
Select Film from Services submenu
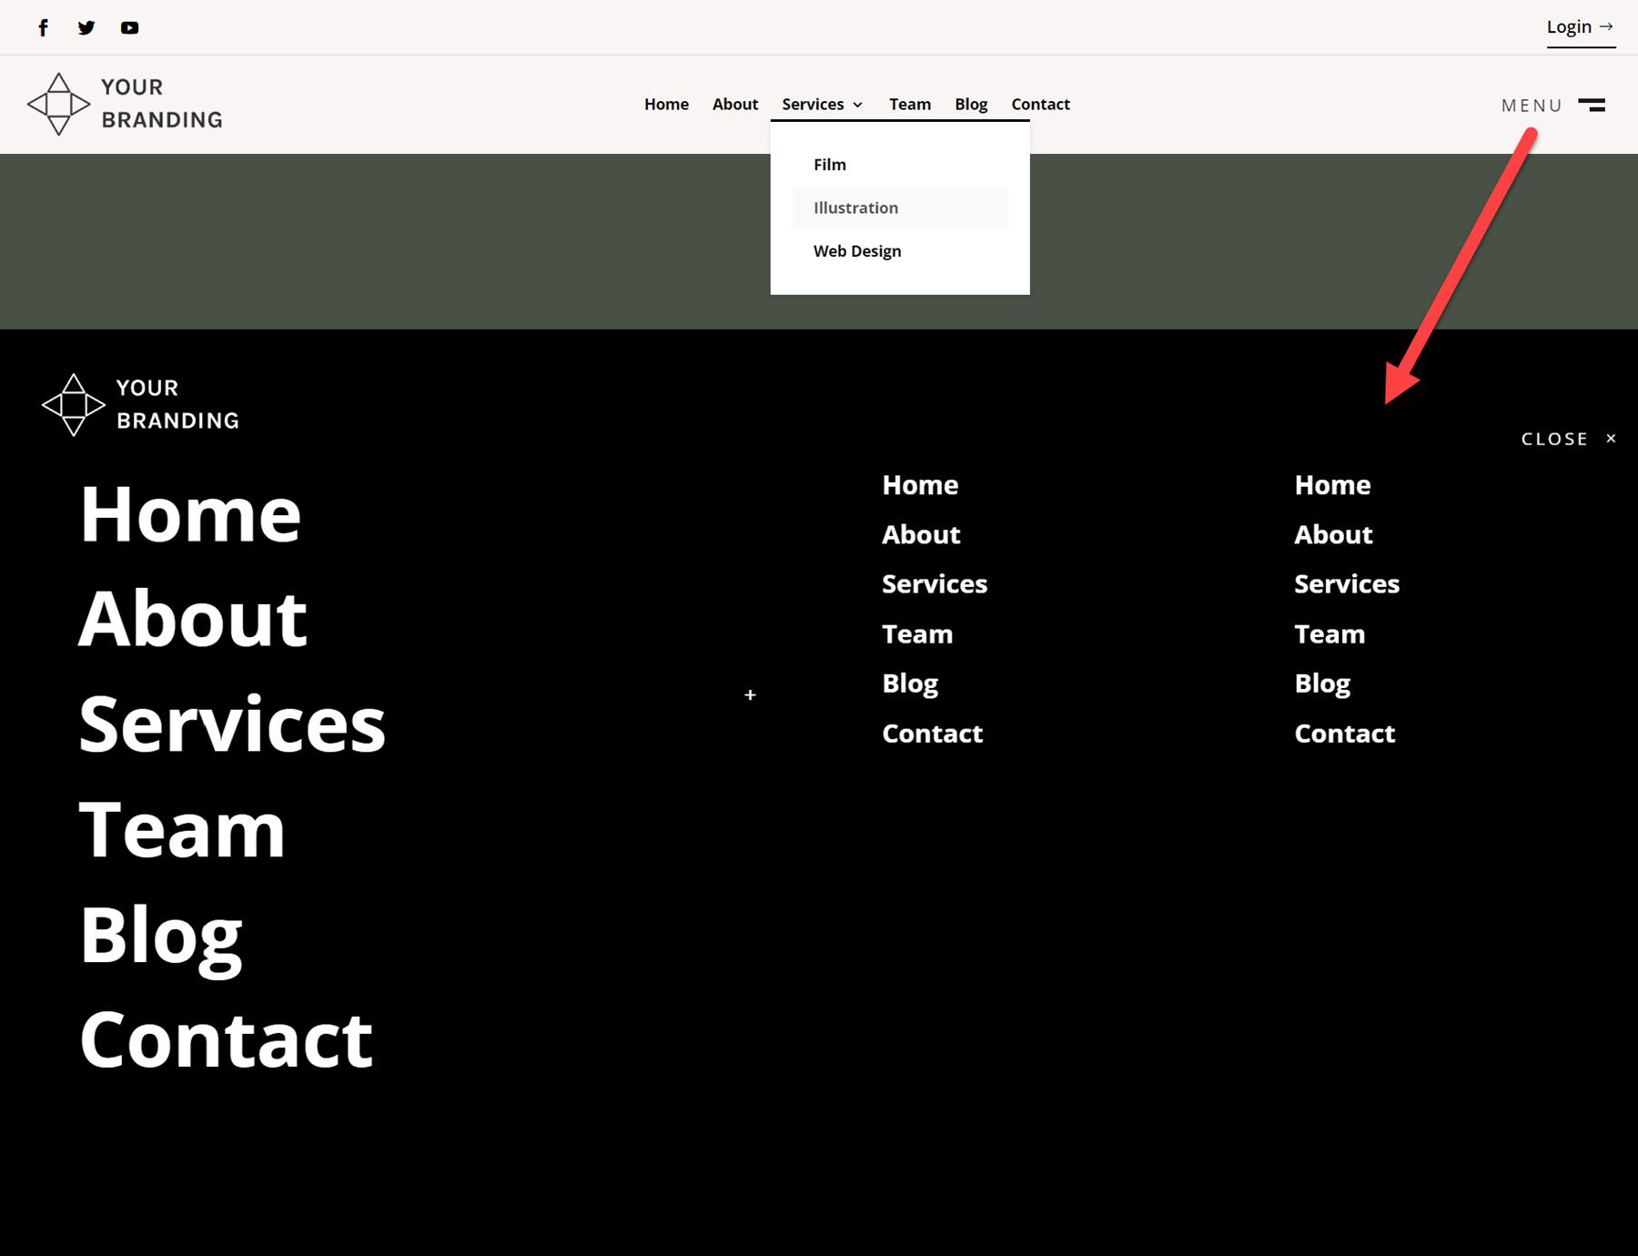(830, 165)
